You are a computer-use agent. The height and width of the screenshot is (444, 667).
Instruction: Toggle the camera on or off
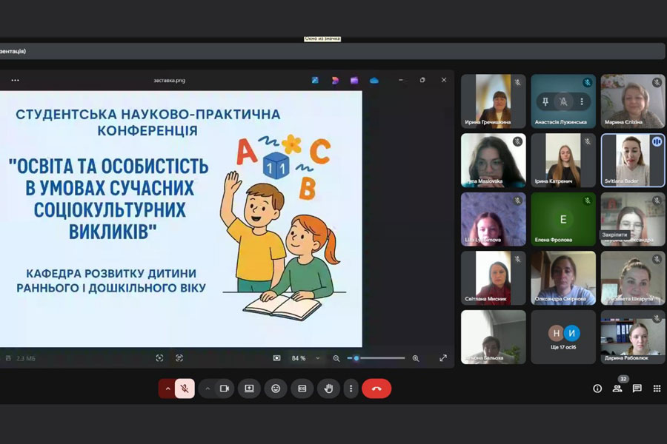tap(225, 388)
